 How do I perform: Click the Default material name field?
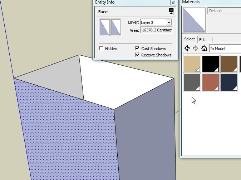coord(224,11)
